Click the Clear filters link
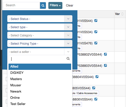126x107 pixels. (x=70, y=5)
